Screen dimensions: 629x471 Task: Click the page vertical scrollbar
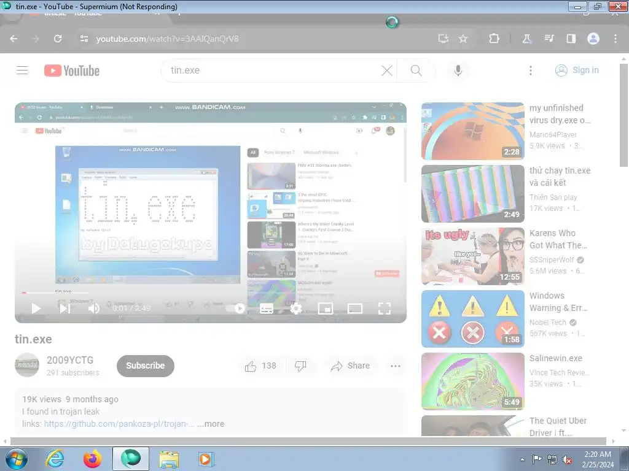623,115
